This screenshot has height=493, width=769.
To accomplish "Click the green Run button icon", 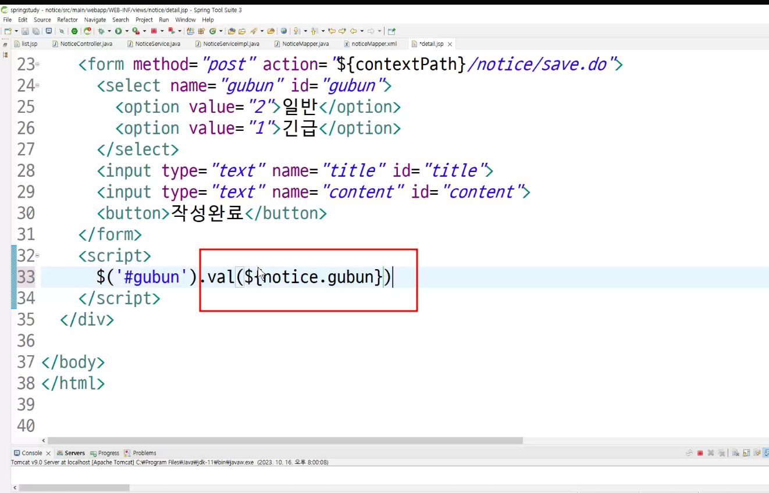I will 118,31.
